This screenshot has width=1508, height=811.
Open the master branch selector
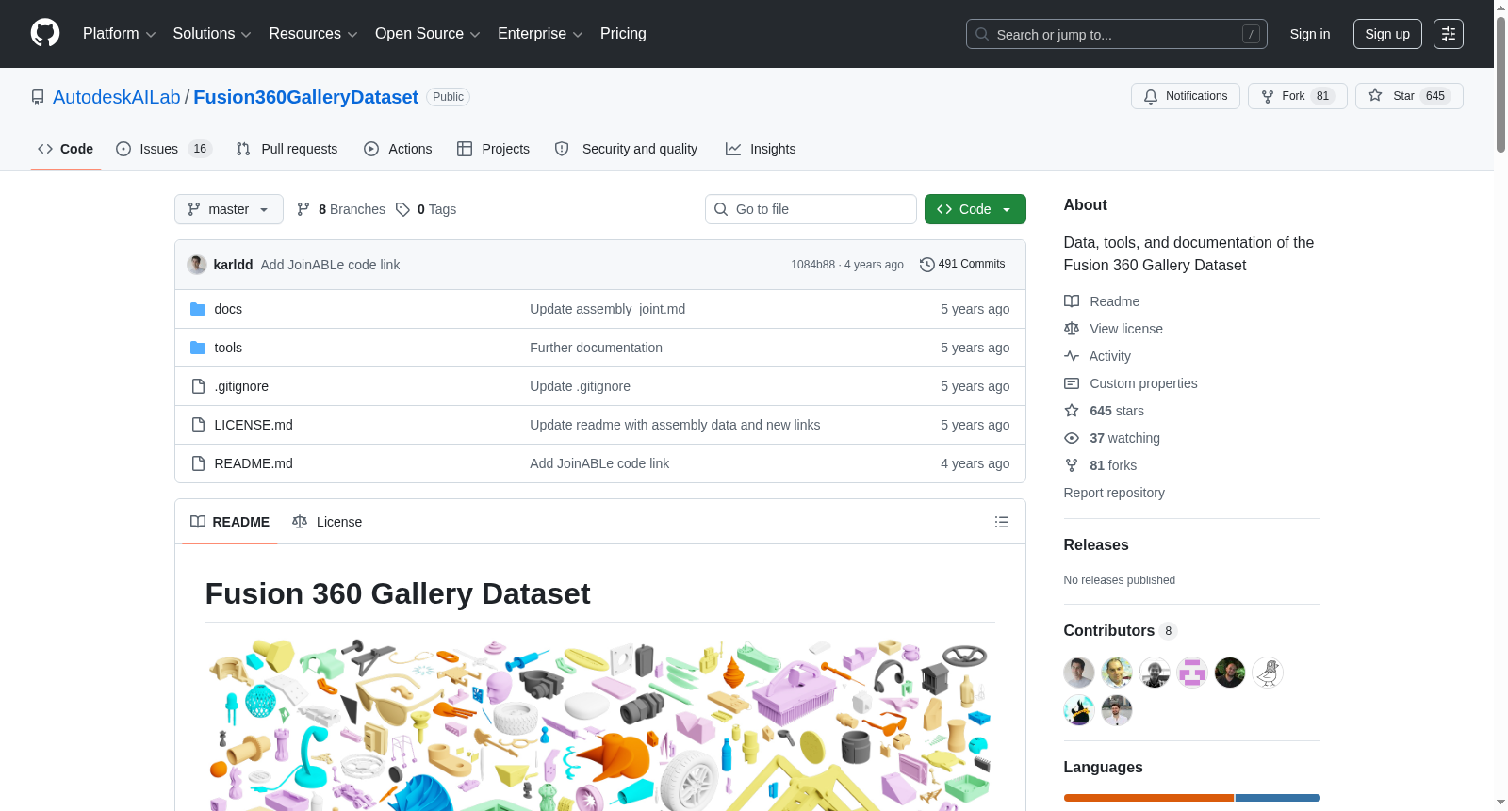point(229,209)
